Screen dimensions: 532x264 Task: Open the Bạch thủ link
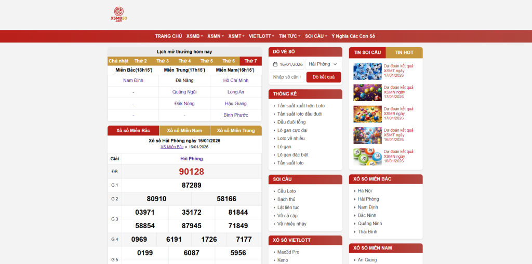(286, 199)
